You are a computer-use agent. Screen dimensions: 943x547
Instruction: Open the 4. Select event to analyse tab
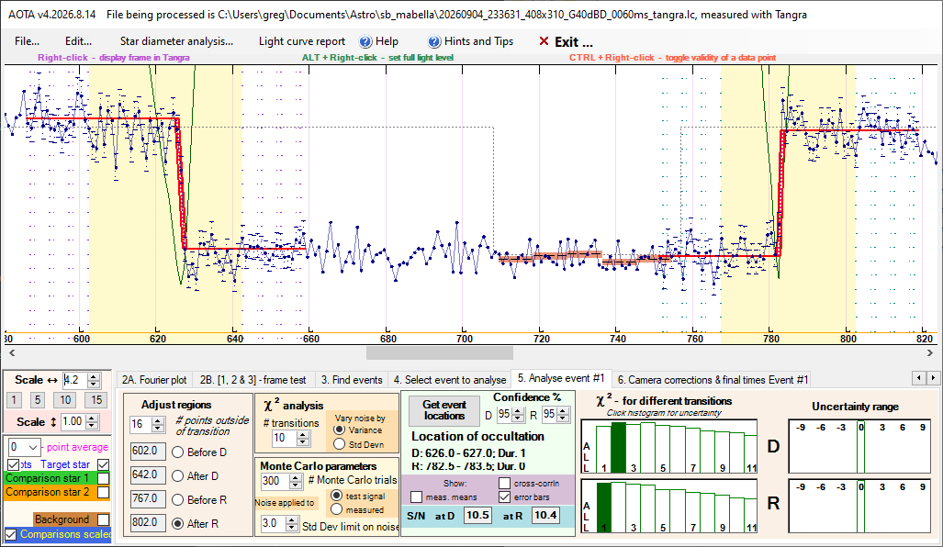pos(449,380)
